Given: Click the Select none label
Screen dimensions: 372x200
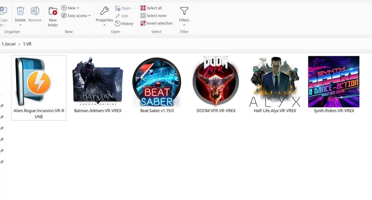Looking at the screenshot, I should 157,16.
